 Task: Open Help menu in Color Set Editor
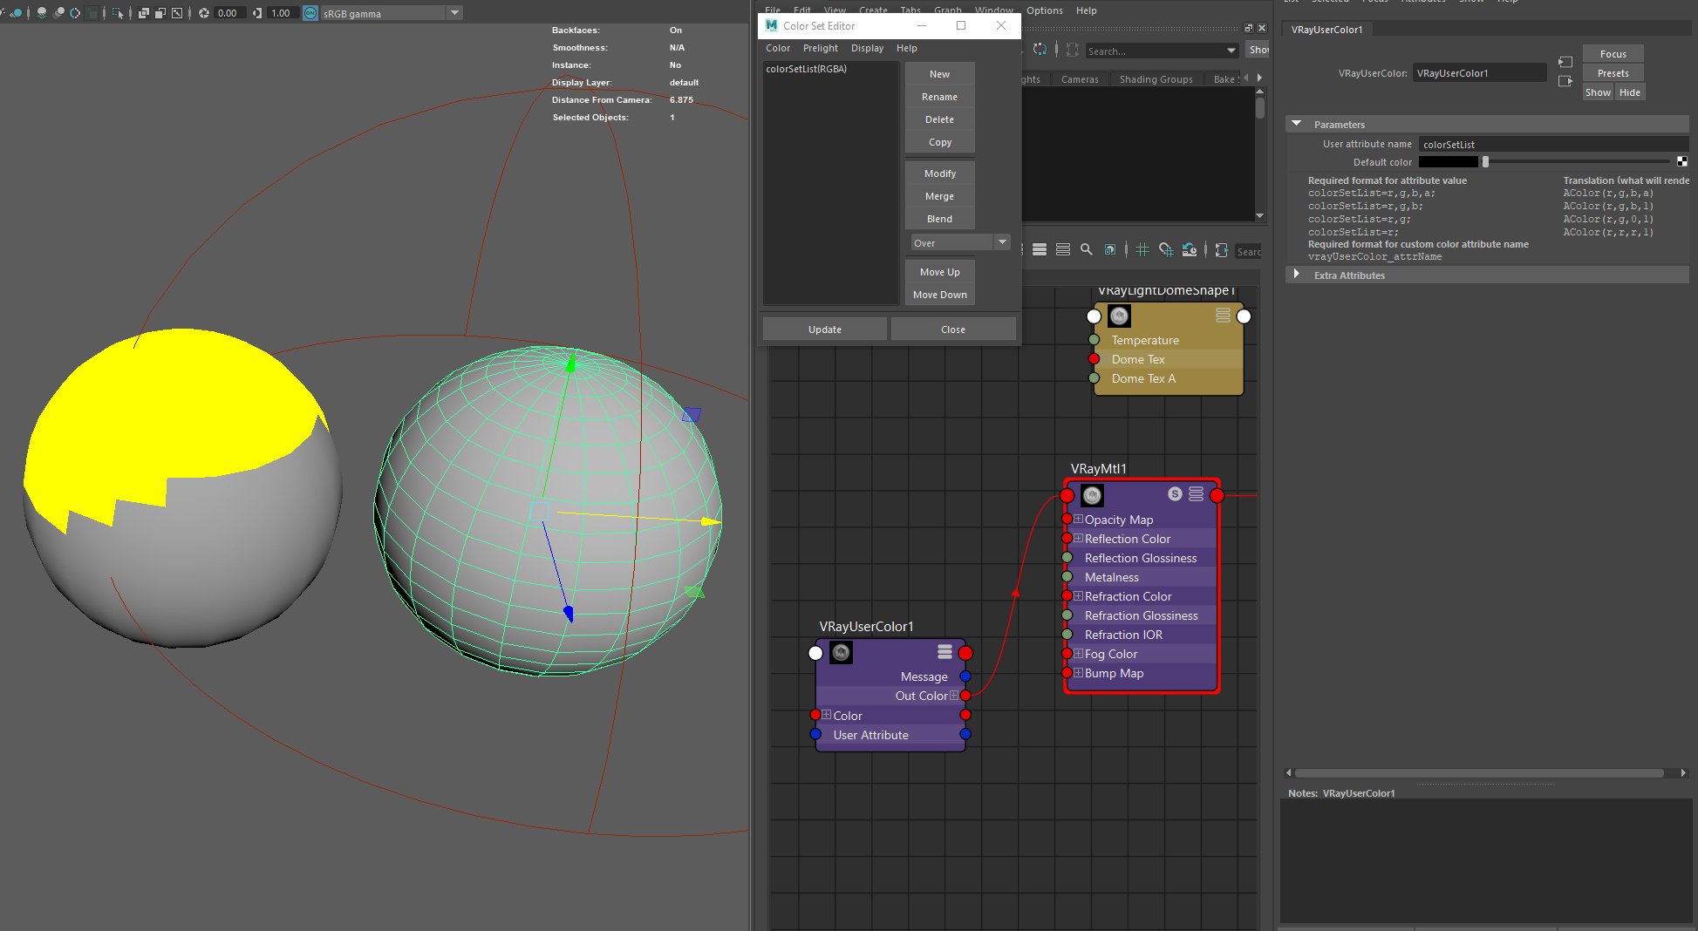coord(907,48)
